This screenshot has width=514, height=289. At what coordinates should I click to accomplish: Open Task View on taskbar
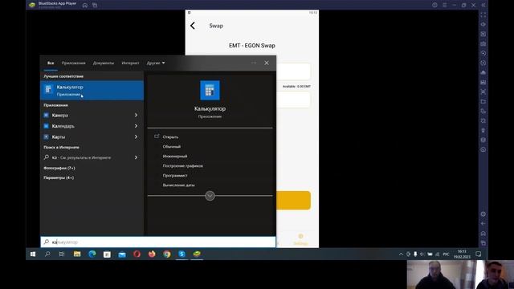tap(62, 254)
